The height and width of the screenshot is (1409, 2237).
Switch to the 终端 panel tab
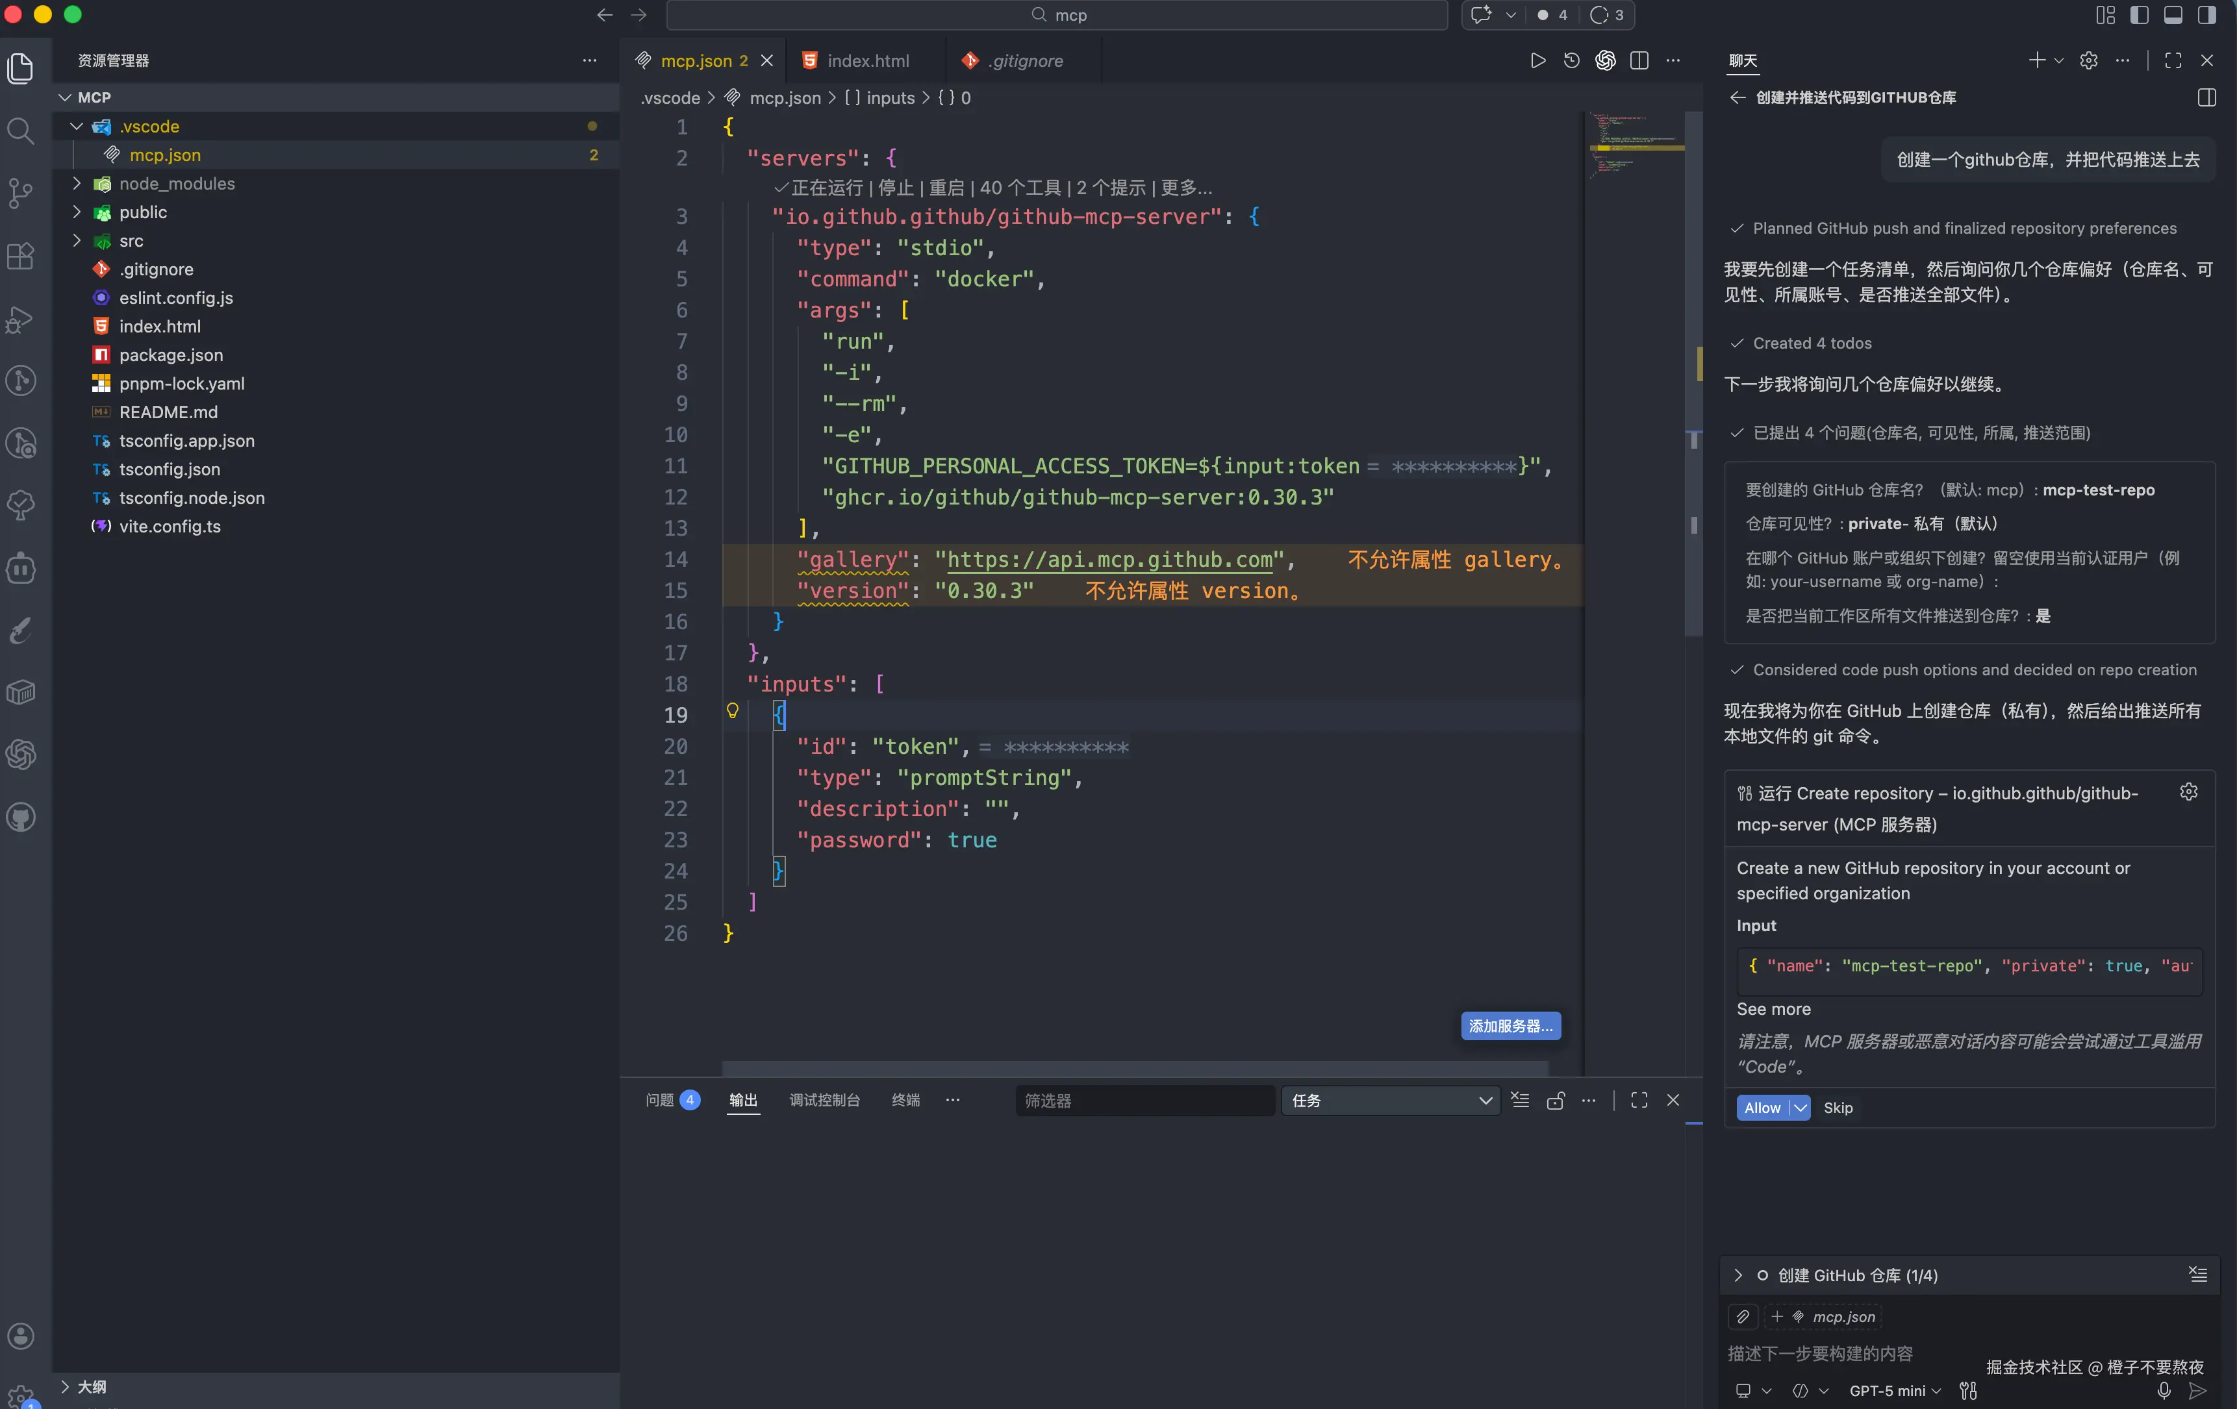click(905, 1101)
